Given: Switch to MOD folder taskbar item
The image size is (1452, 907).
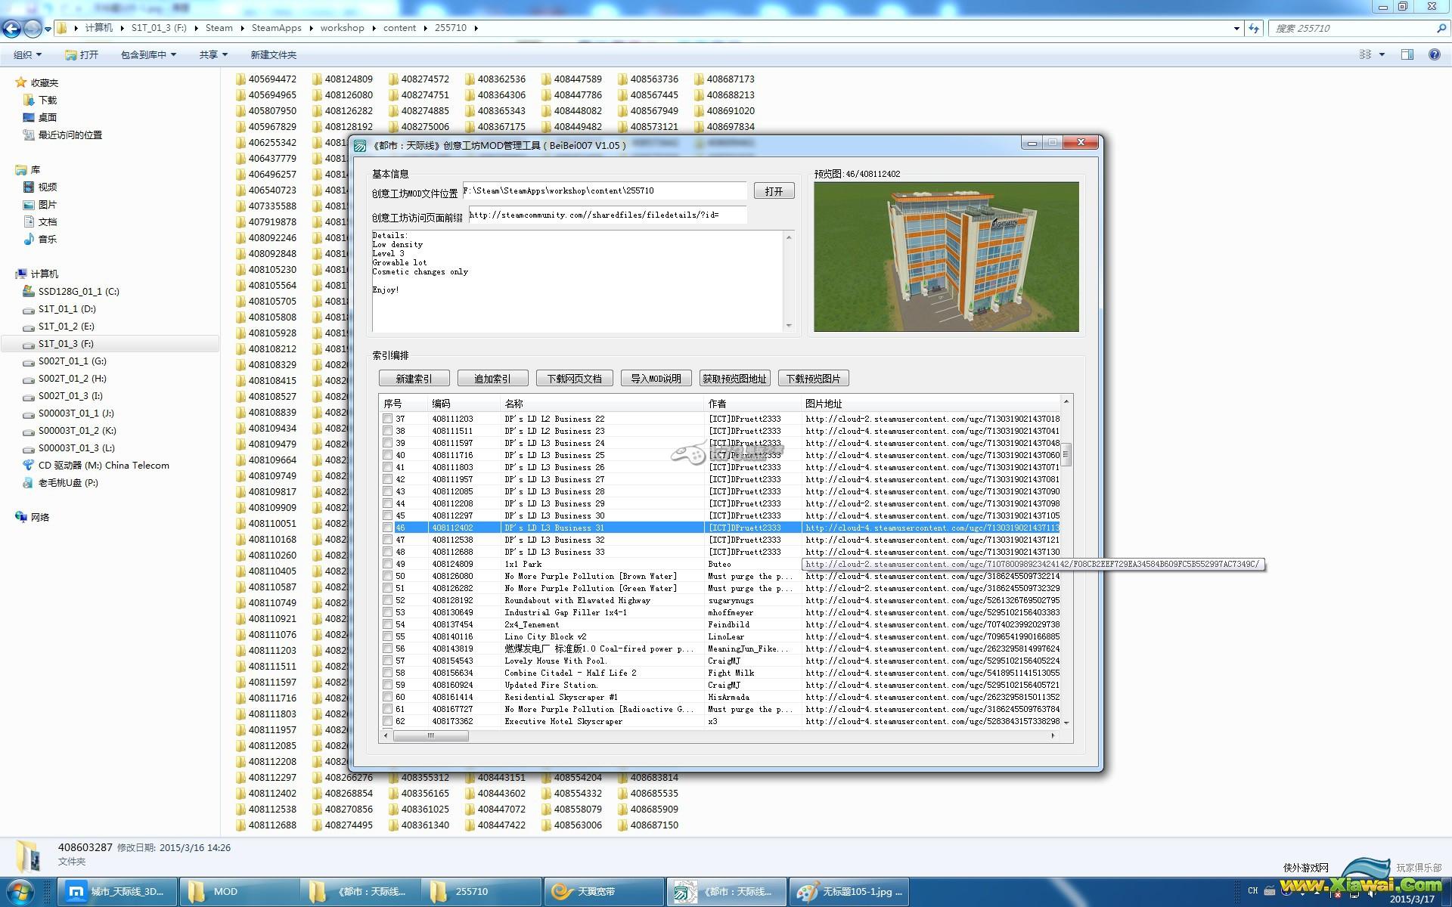Looking at the screenshot, I should [x=240, y=892].
